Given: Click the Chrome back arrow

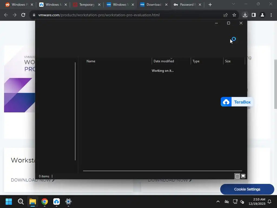Looking at the screenshot, I should point(6,15).
